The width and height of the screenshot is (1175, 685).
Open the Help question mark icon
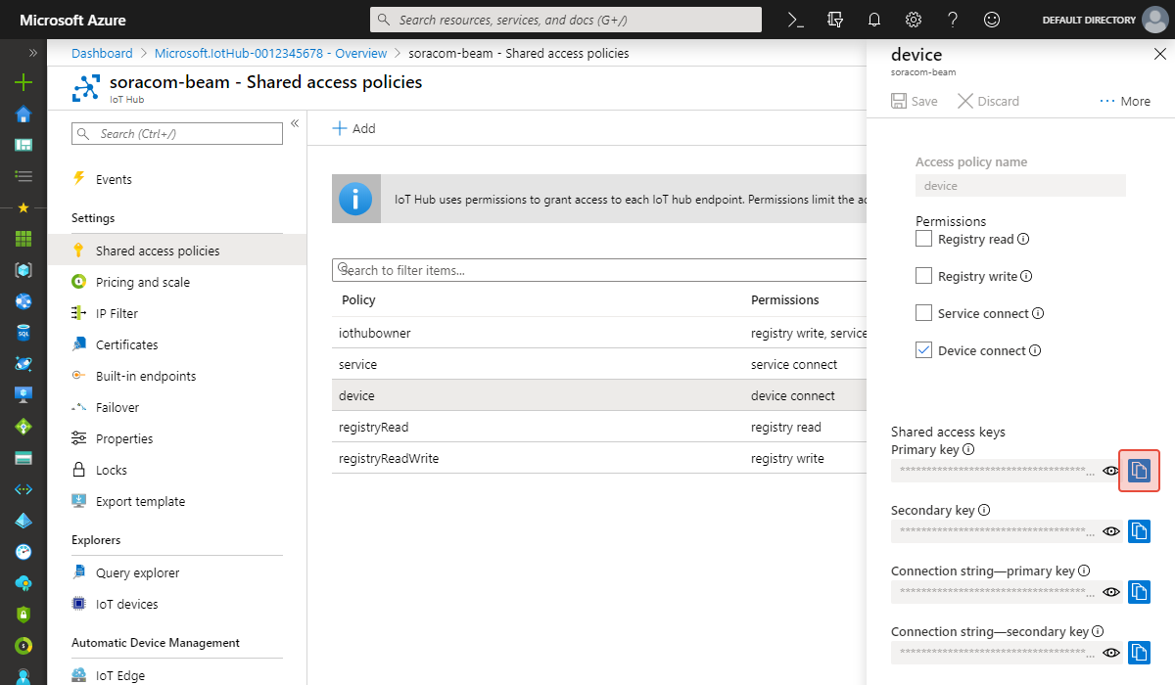[x=952, y=19]
